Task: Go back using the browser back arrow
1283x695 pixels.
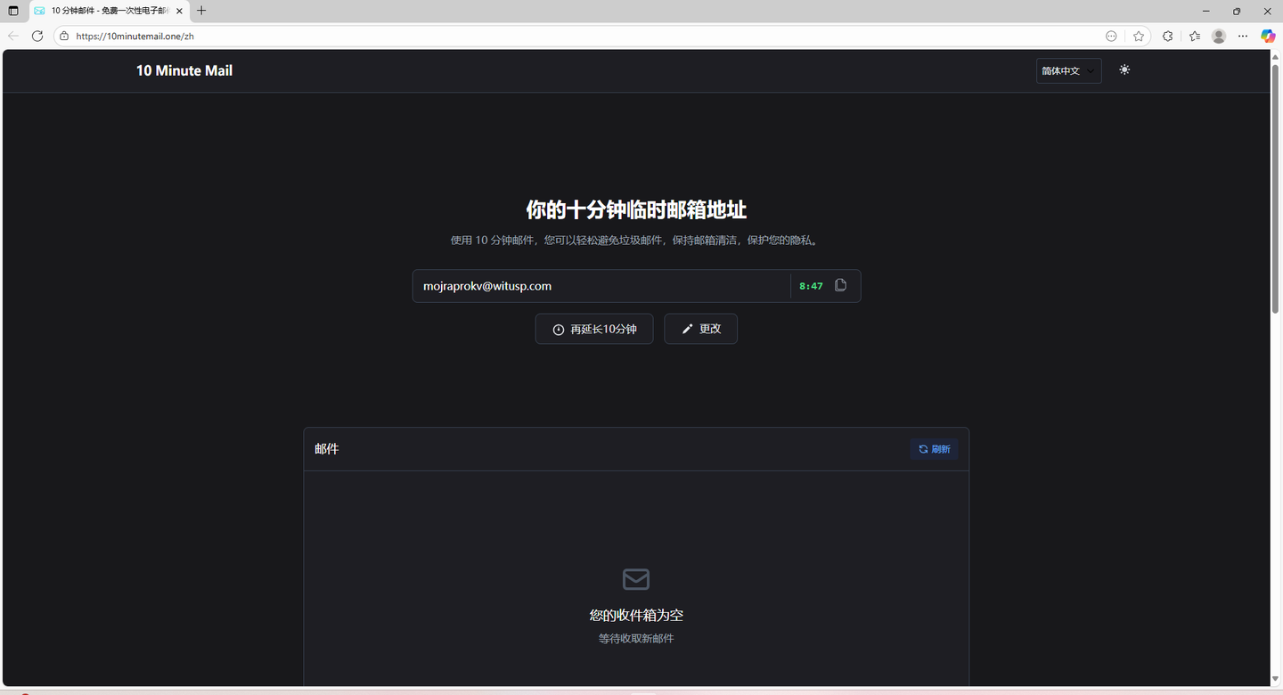Action: point(13,36)
